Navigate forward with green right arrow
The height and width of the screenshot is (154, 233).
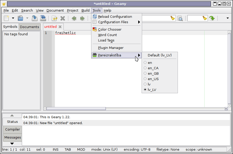point(82,18)
